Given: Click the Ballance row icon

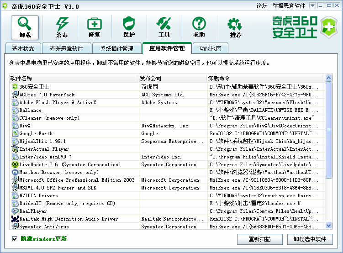Looking at the screenshot, I should click(x=15, y=110).
